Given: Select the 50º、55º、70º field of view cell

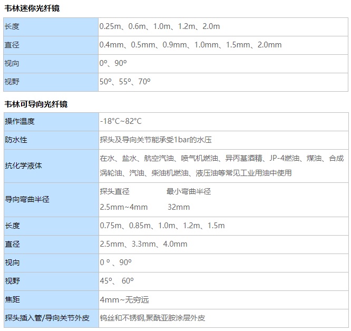Looking at the screenshot, I should point(125,82).
